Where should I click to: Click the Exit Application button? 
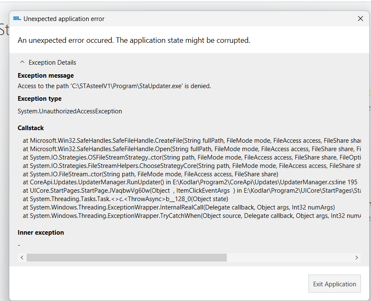click(x=334, y=284)
